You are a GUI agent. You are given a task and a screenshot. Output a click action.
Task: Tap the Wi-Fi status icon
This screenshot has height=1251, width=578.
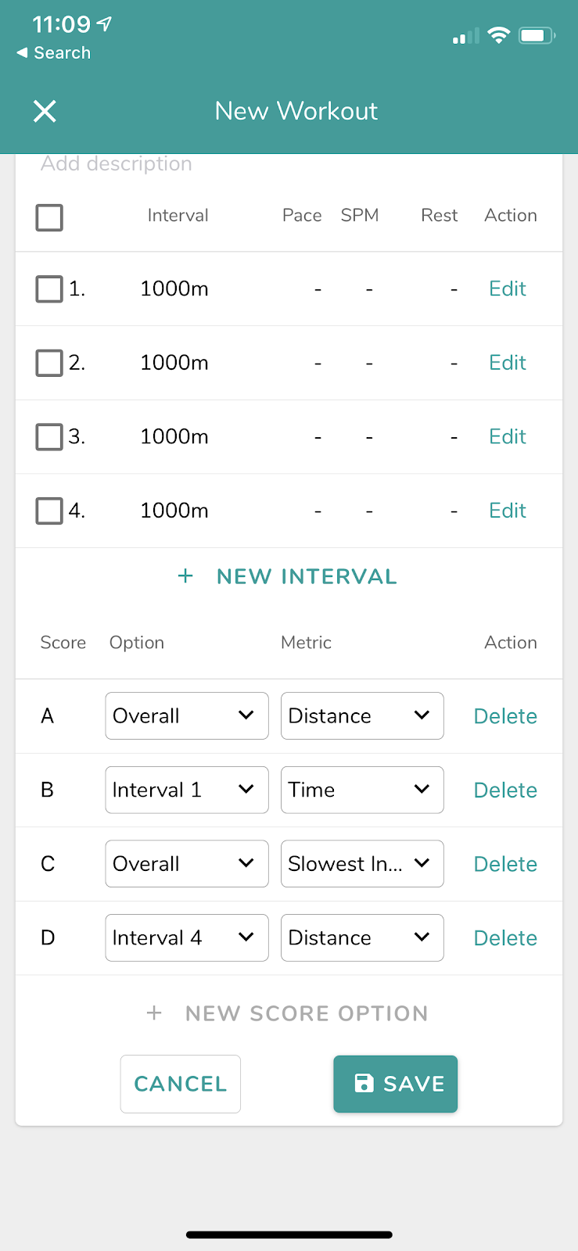(498, 35)
